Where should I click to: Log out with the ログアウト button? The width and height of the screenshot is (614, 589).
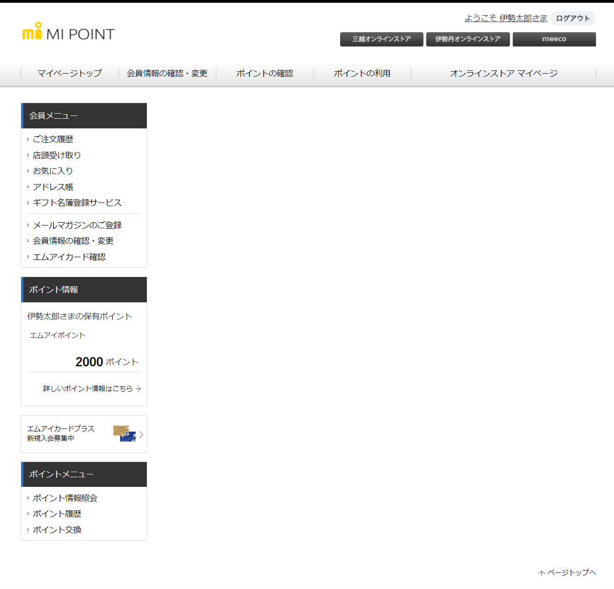pos(573,18)
